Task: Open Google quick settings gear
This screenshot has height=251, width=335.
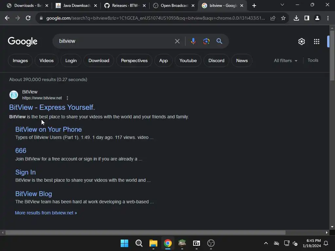Action: 301,42
